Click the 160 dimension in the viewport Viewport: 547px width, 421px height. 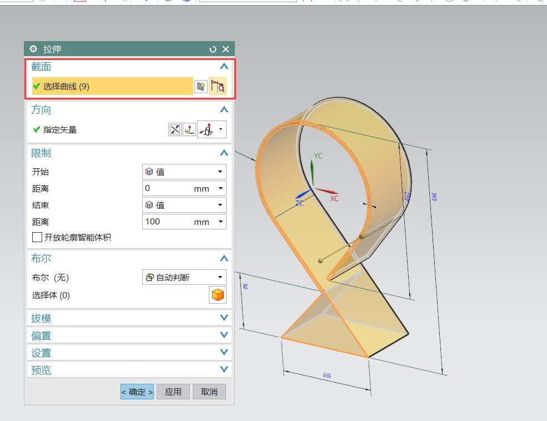coord(327,375)
